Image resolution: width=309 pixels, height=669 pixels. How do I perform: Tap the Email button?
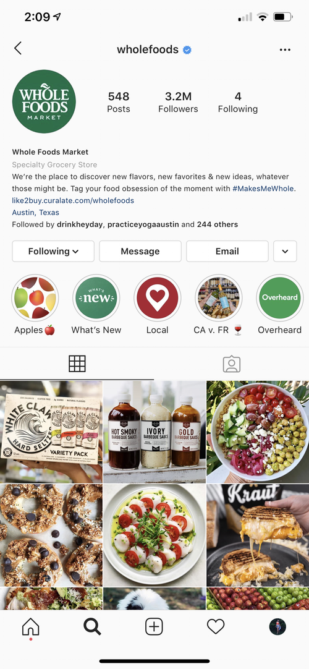(x=227, y=251)
